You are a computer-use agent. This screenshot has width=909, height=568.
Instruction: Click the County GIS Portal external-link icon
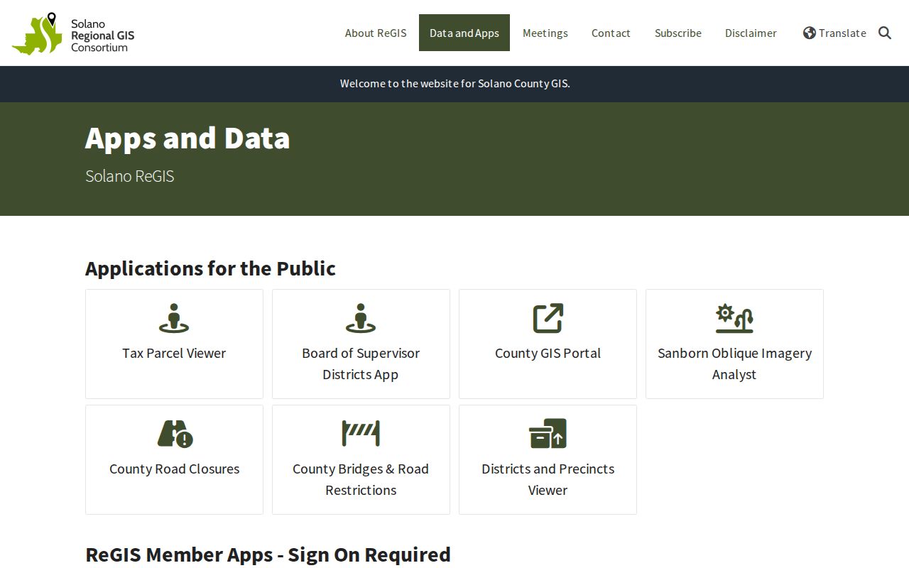point(548,319)
